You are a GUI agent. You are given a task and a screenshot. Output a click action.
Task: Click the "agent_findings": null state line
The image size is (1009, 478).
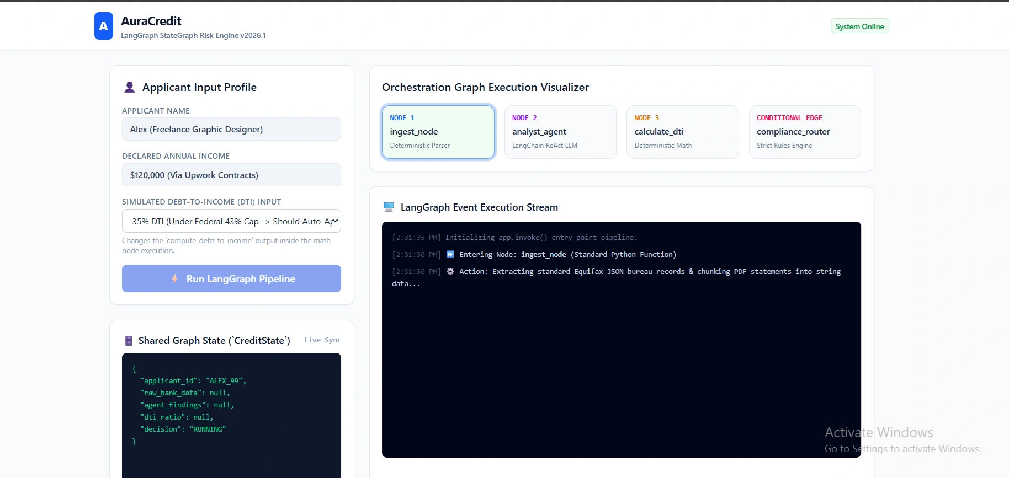click(187, 405)
